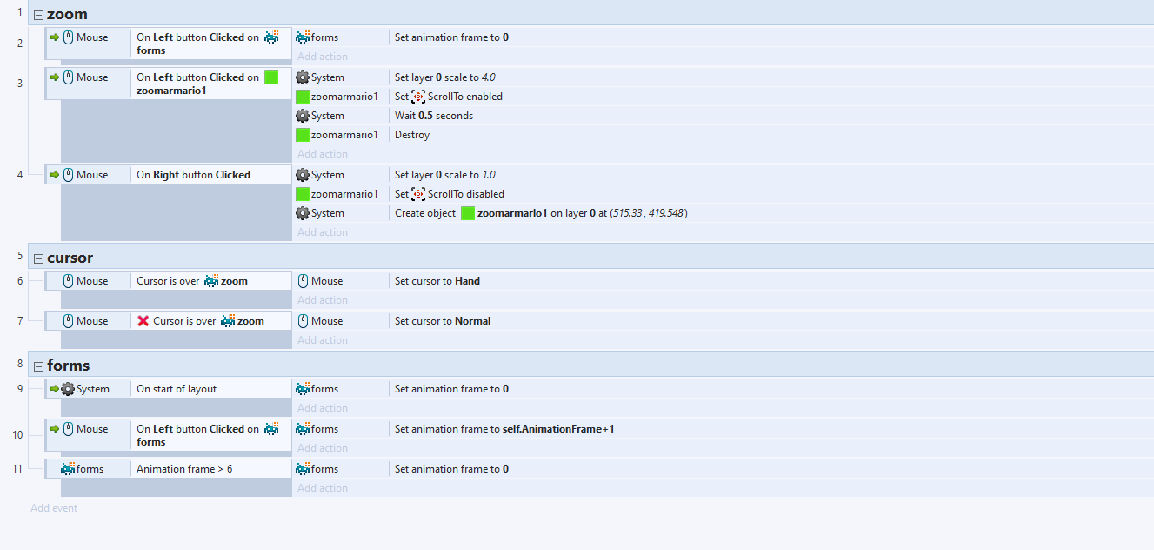Click forms sprite icon in event 11 condition
This screenshot has height=550, width=1154.
click(x=68, y=469)
